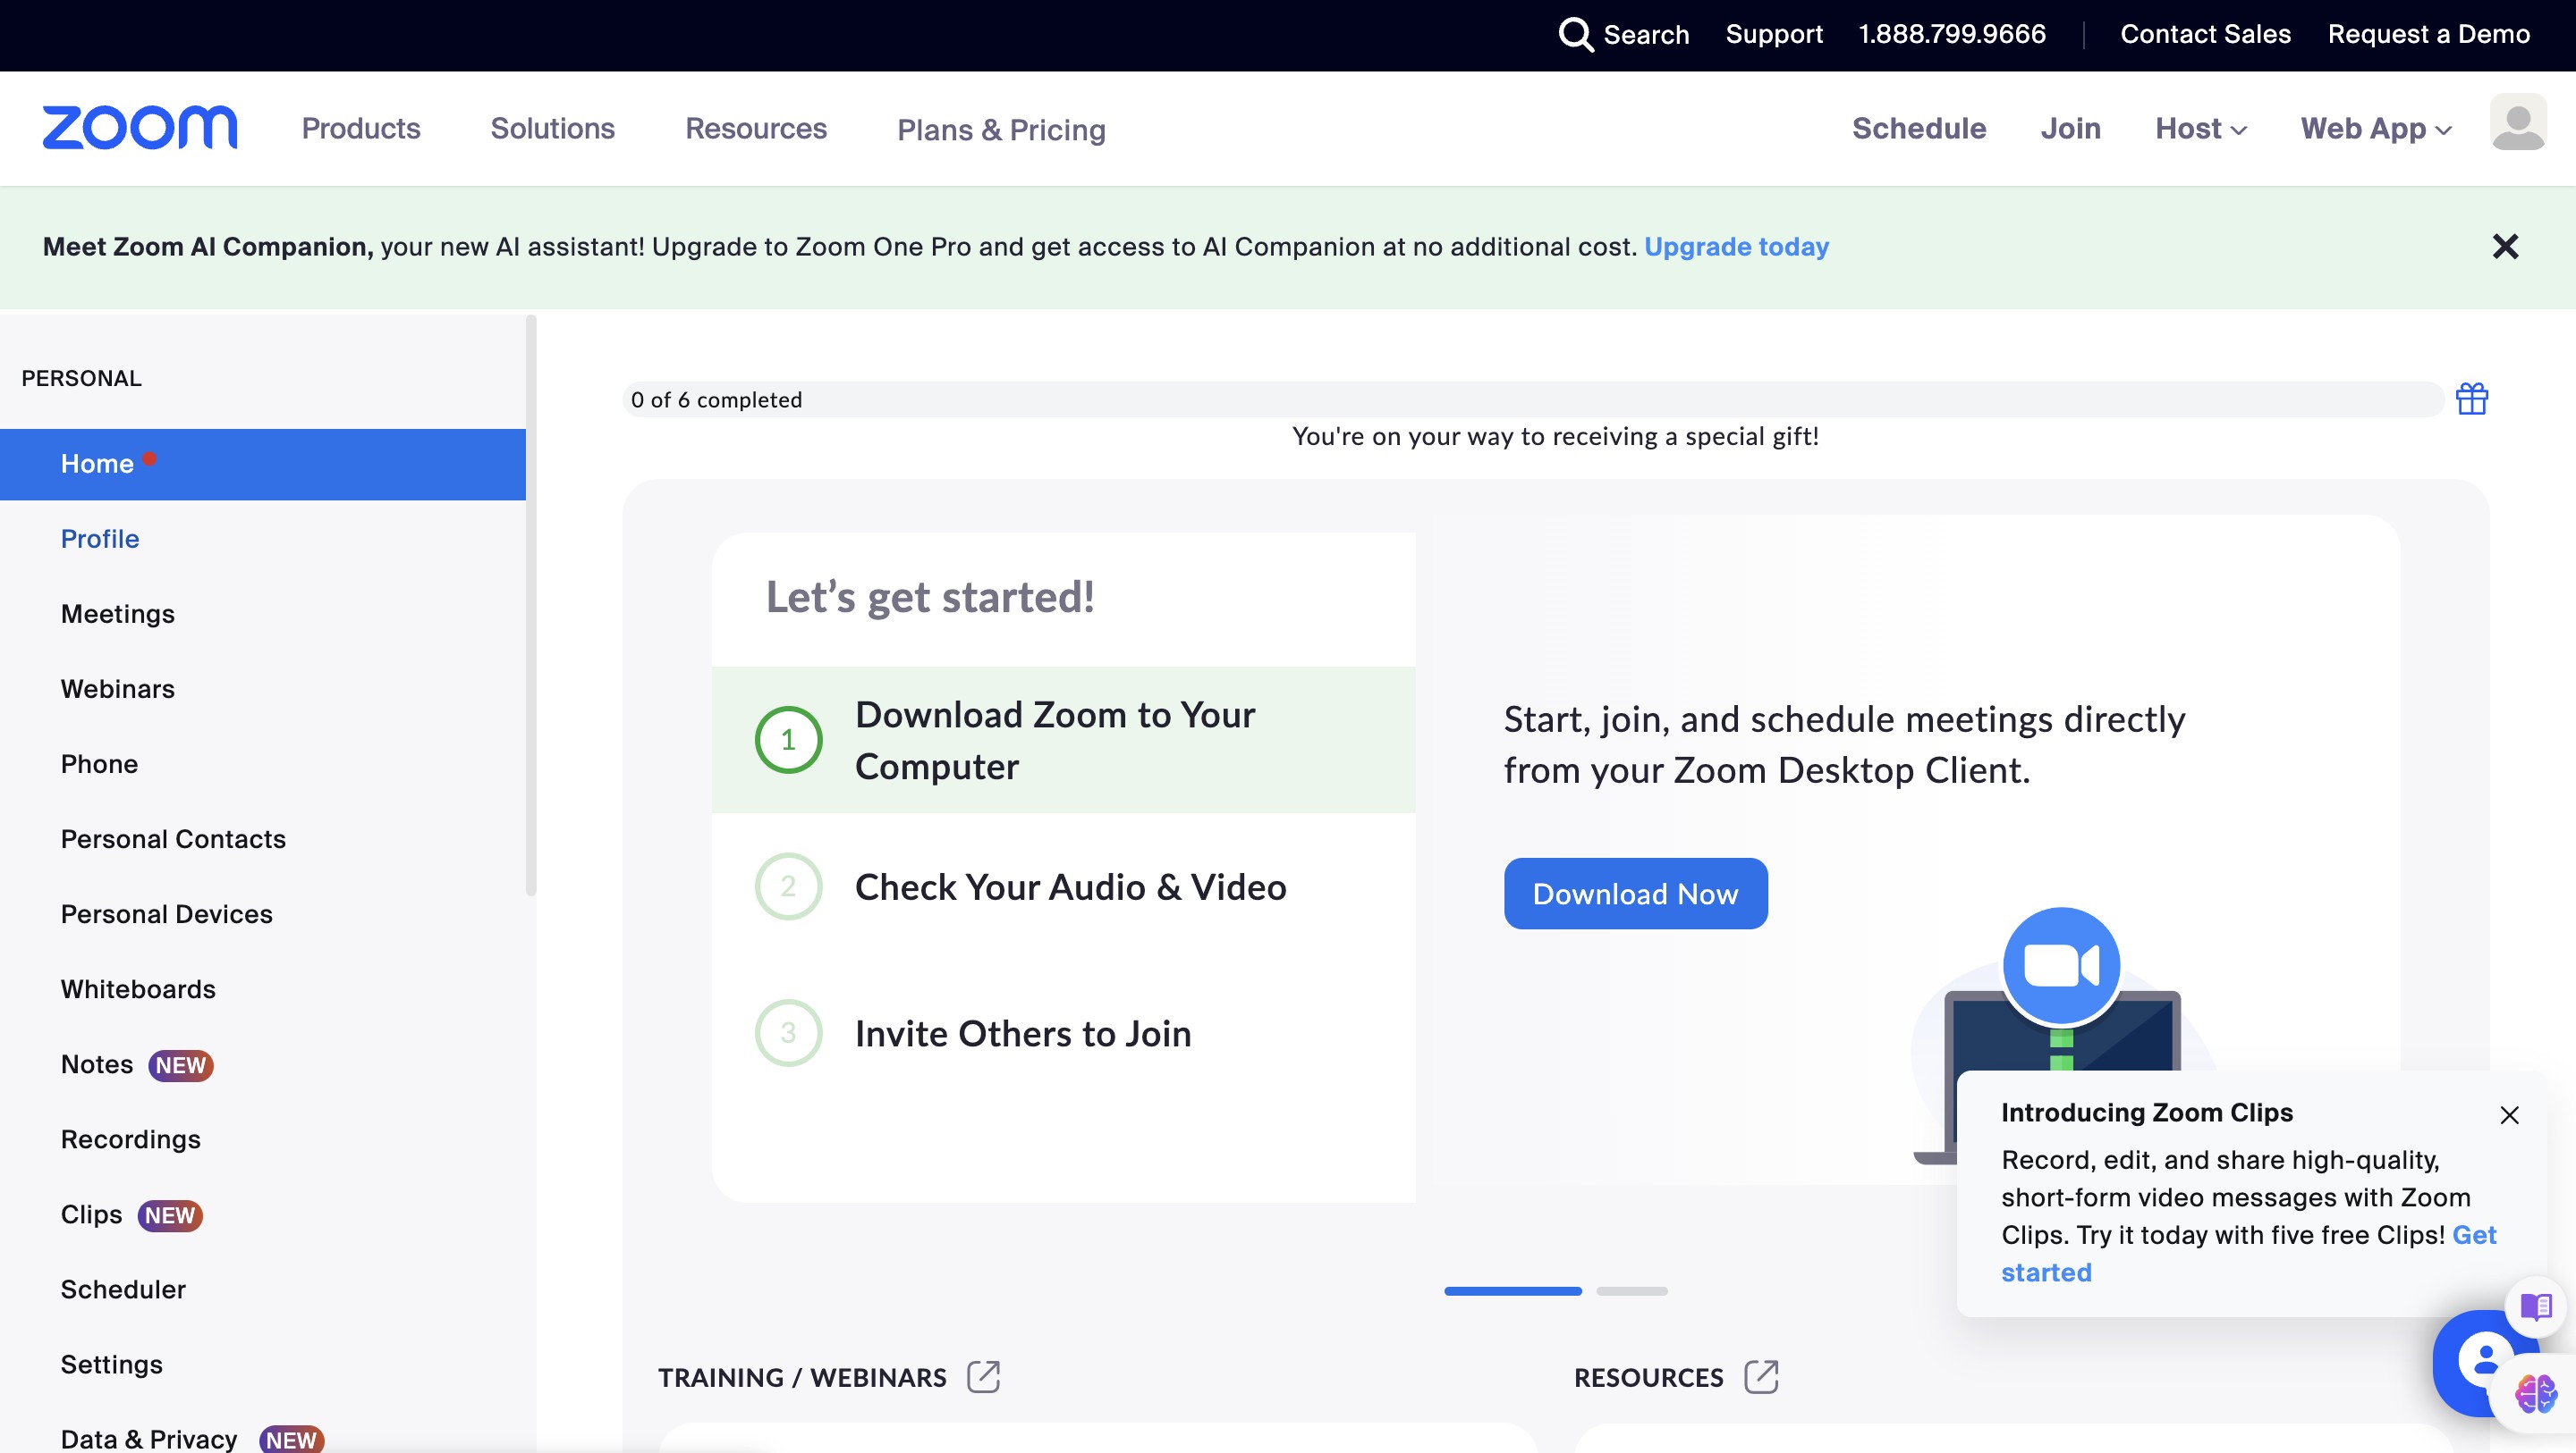The width and height of the screenshot is (2576, 1453).
Task: Open Training / Webinars external link icon
Action: click(x=983, y=1376)
